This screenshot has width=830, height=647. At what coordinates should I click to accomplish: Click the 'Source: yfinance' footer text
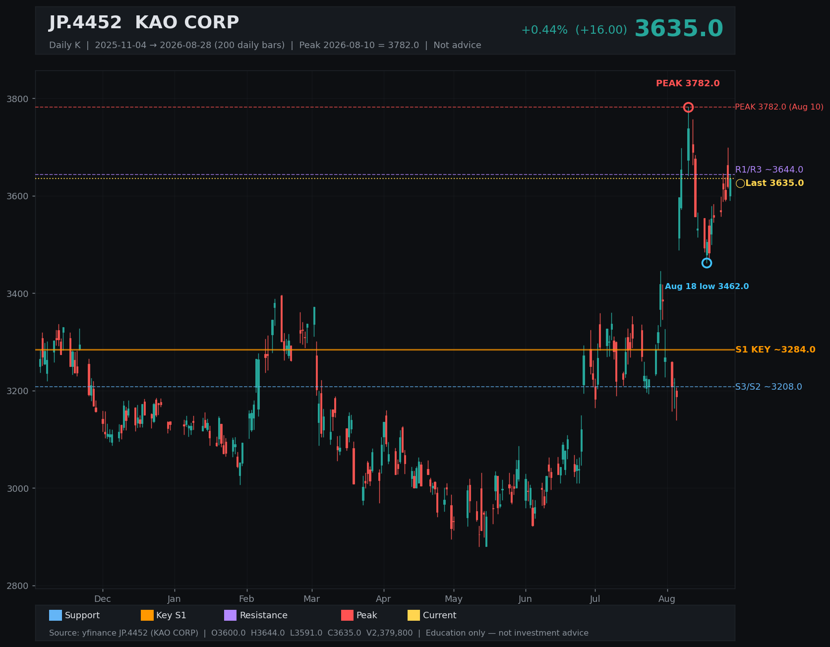(x=319, y=633)
